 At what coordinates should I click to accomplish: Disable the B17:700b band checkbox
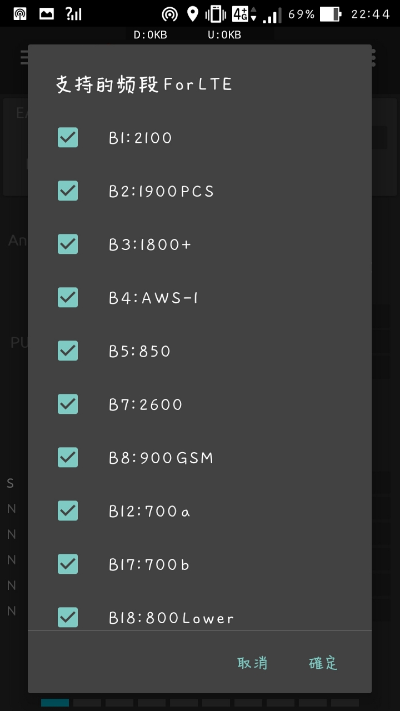coord(68,564)
